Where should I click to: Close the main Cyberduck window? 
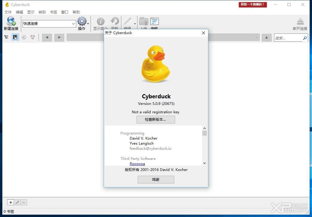coord(303,4)
